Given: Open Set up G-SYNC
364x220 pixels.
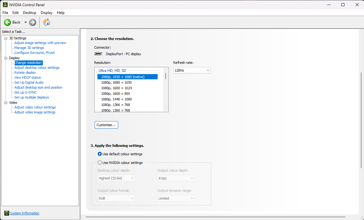Looking at the screenshot, I should click(25, 92).
